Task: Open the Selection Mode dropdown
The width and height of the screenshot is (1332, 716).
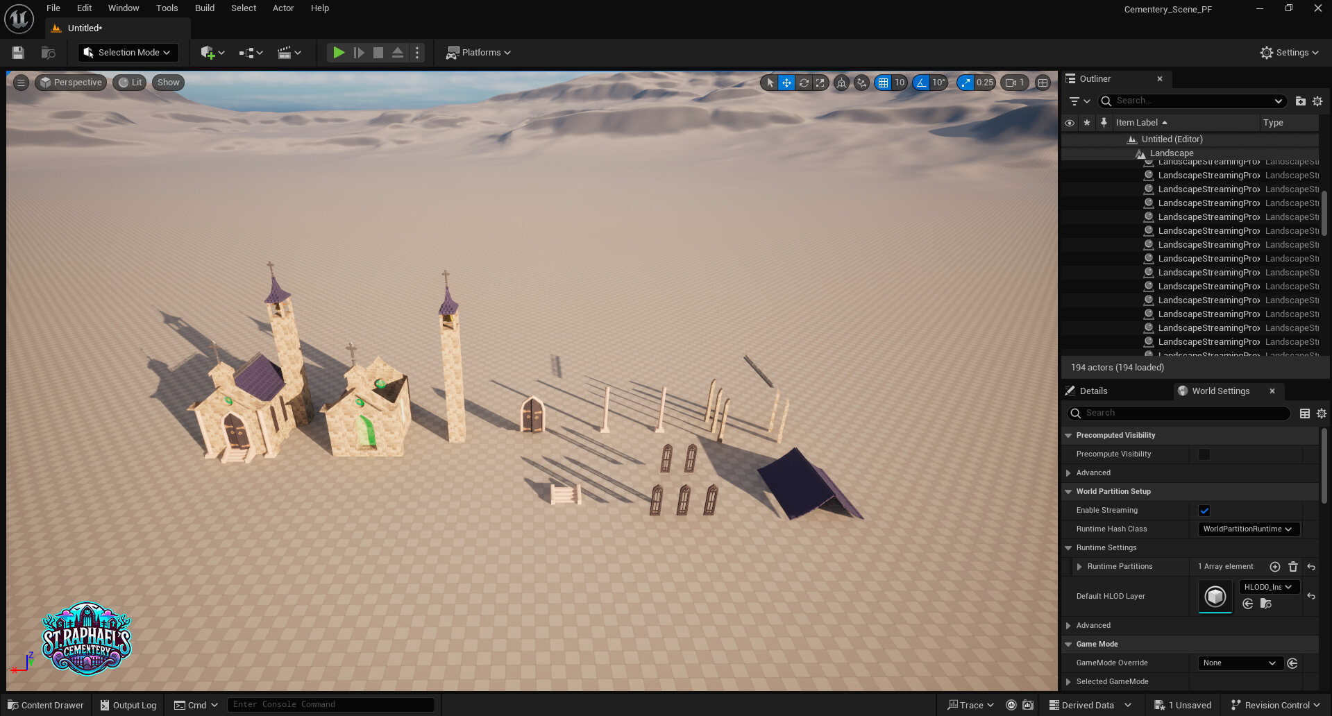Action: (128, 52)
